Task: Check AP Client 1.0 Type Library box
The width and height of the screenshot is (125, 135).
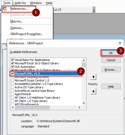Action: pos(12,101)
